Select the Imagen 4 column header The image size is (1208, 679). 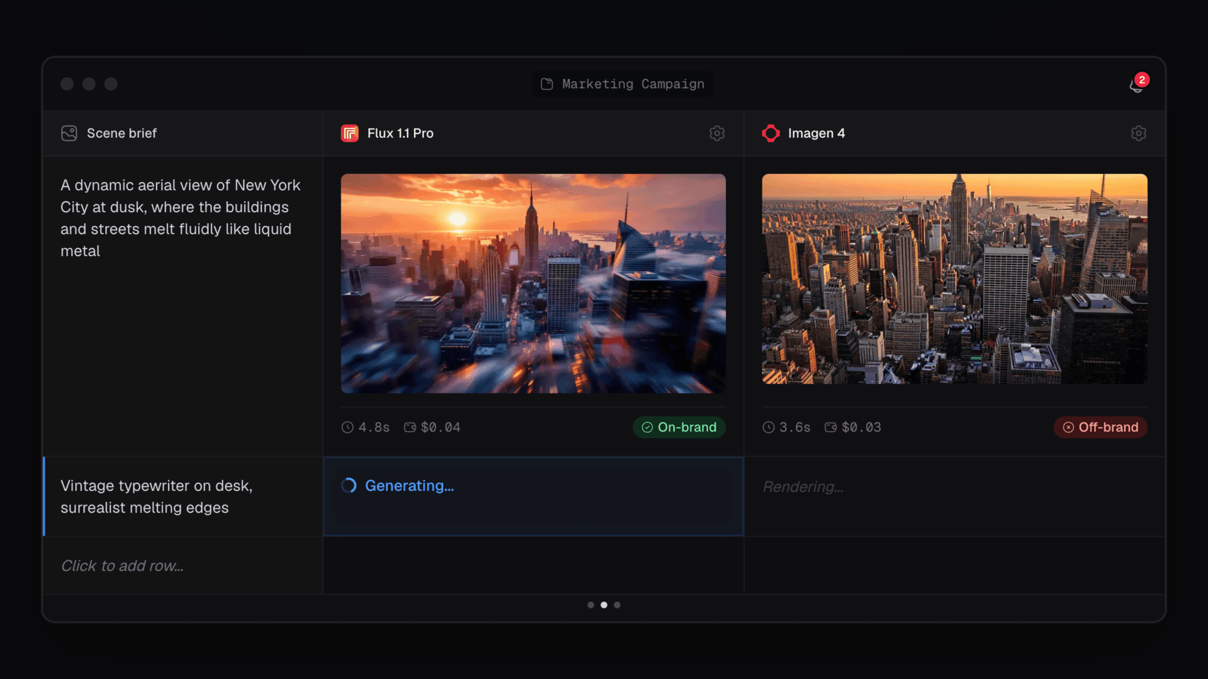(955, 133)
